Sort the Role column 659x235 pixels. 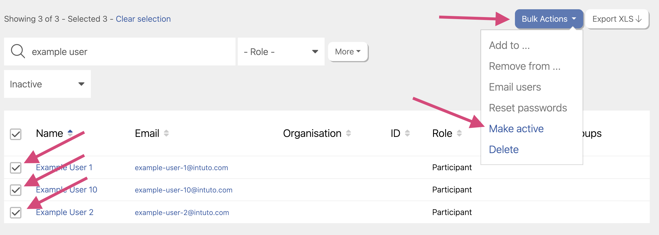click(459, 133)
